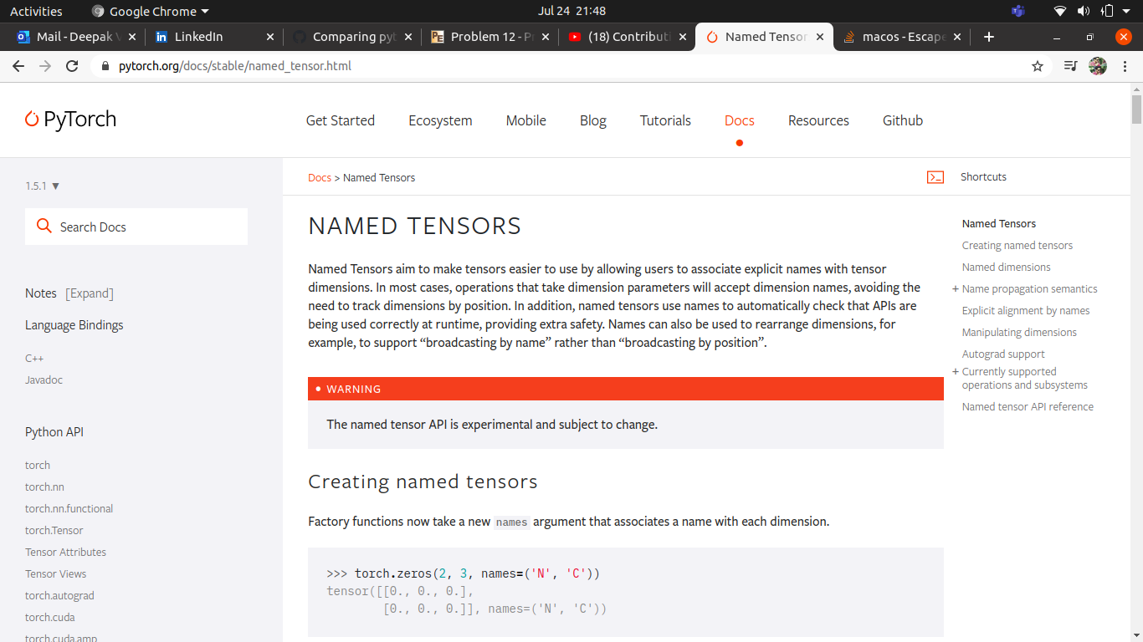1143x642 pixels.
Task: Jump to Creating named tensors section
Action: pos(1017,245)
